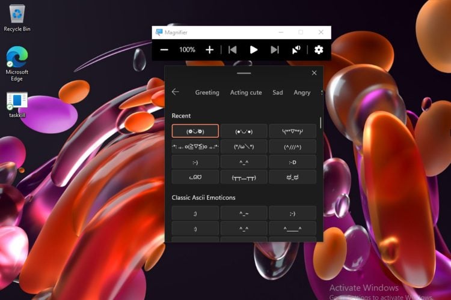Insert the ;-) classic emoticon
This screenshot has width=451, height=300.
pyautogui.click(x=292, y=214)
